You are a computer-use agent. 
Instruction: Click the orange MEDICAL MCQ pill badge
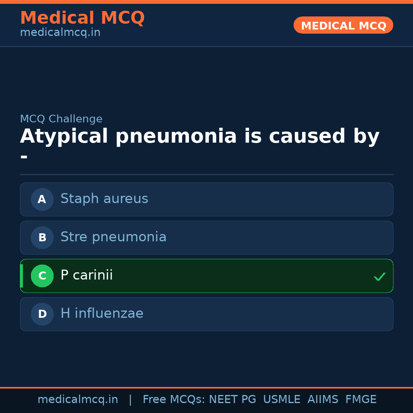(343, 25)
